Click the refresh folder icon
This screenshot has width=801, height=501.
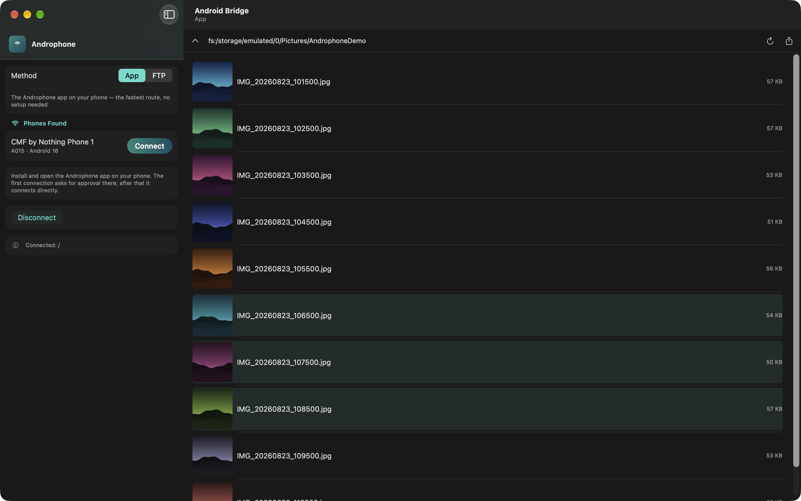point(770,41)
